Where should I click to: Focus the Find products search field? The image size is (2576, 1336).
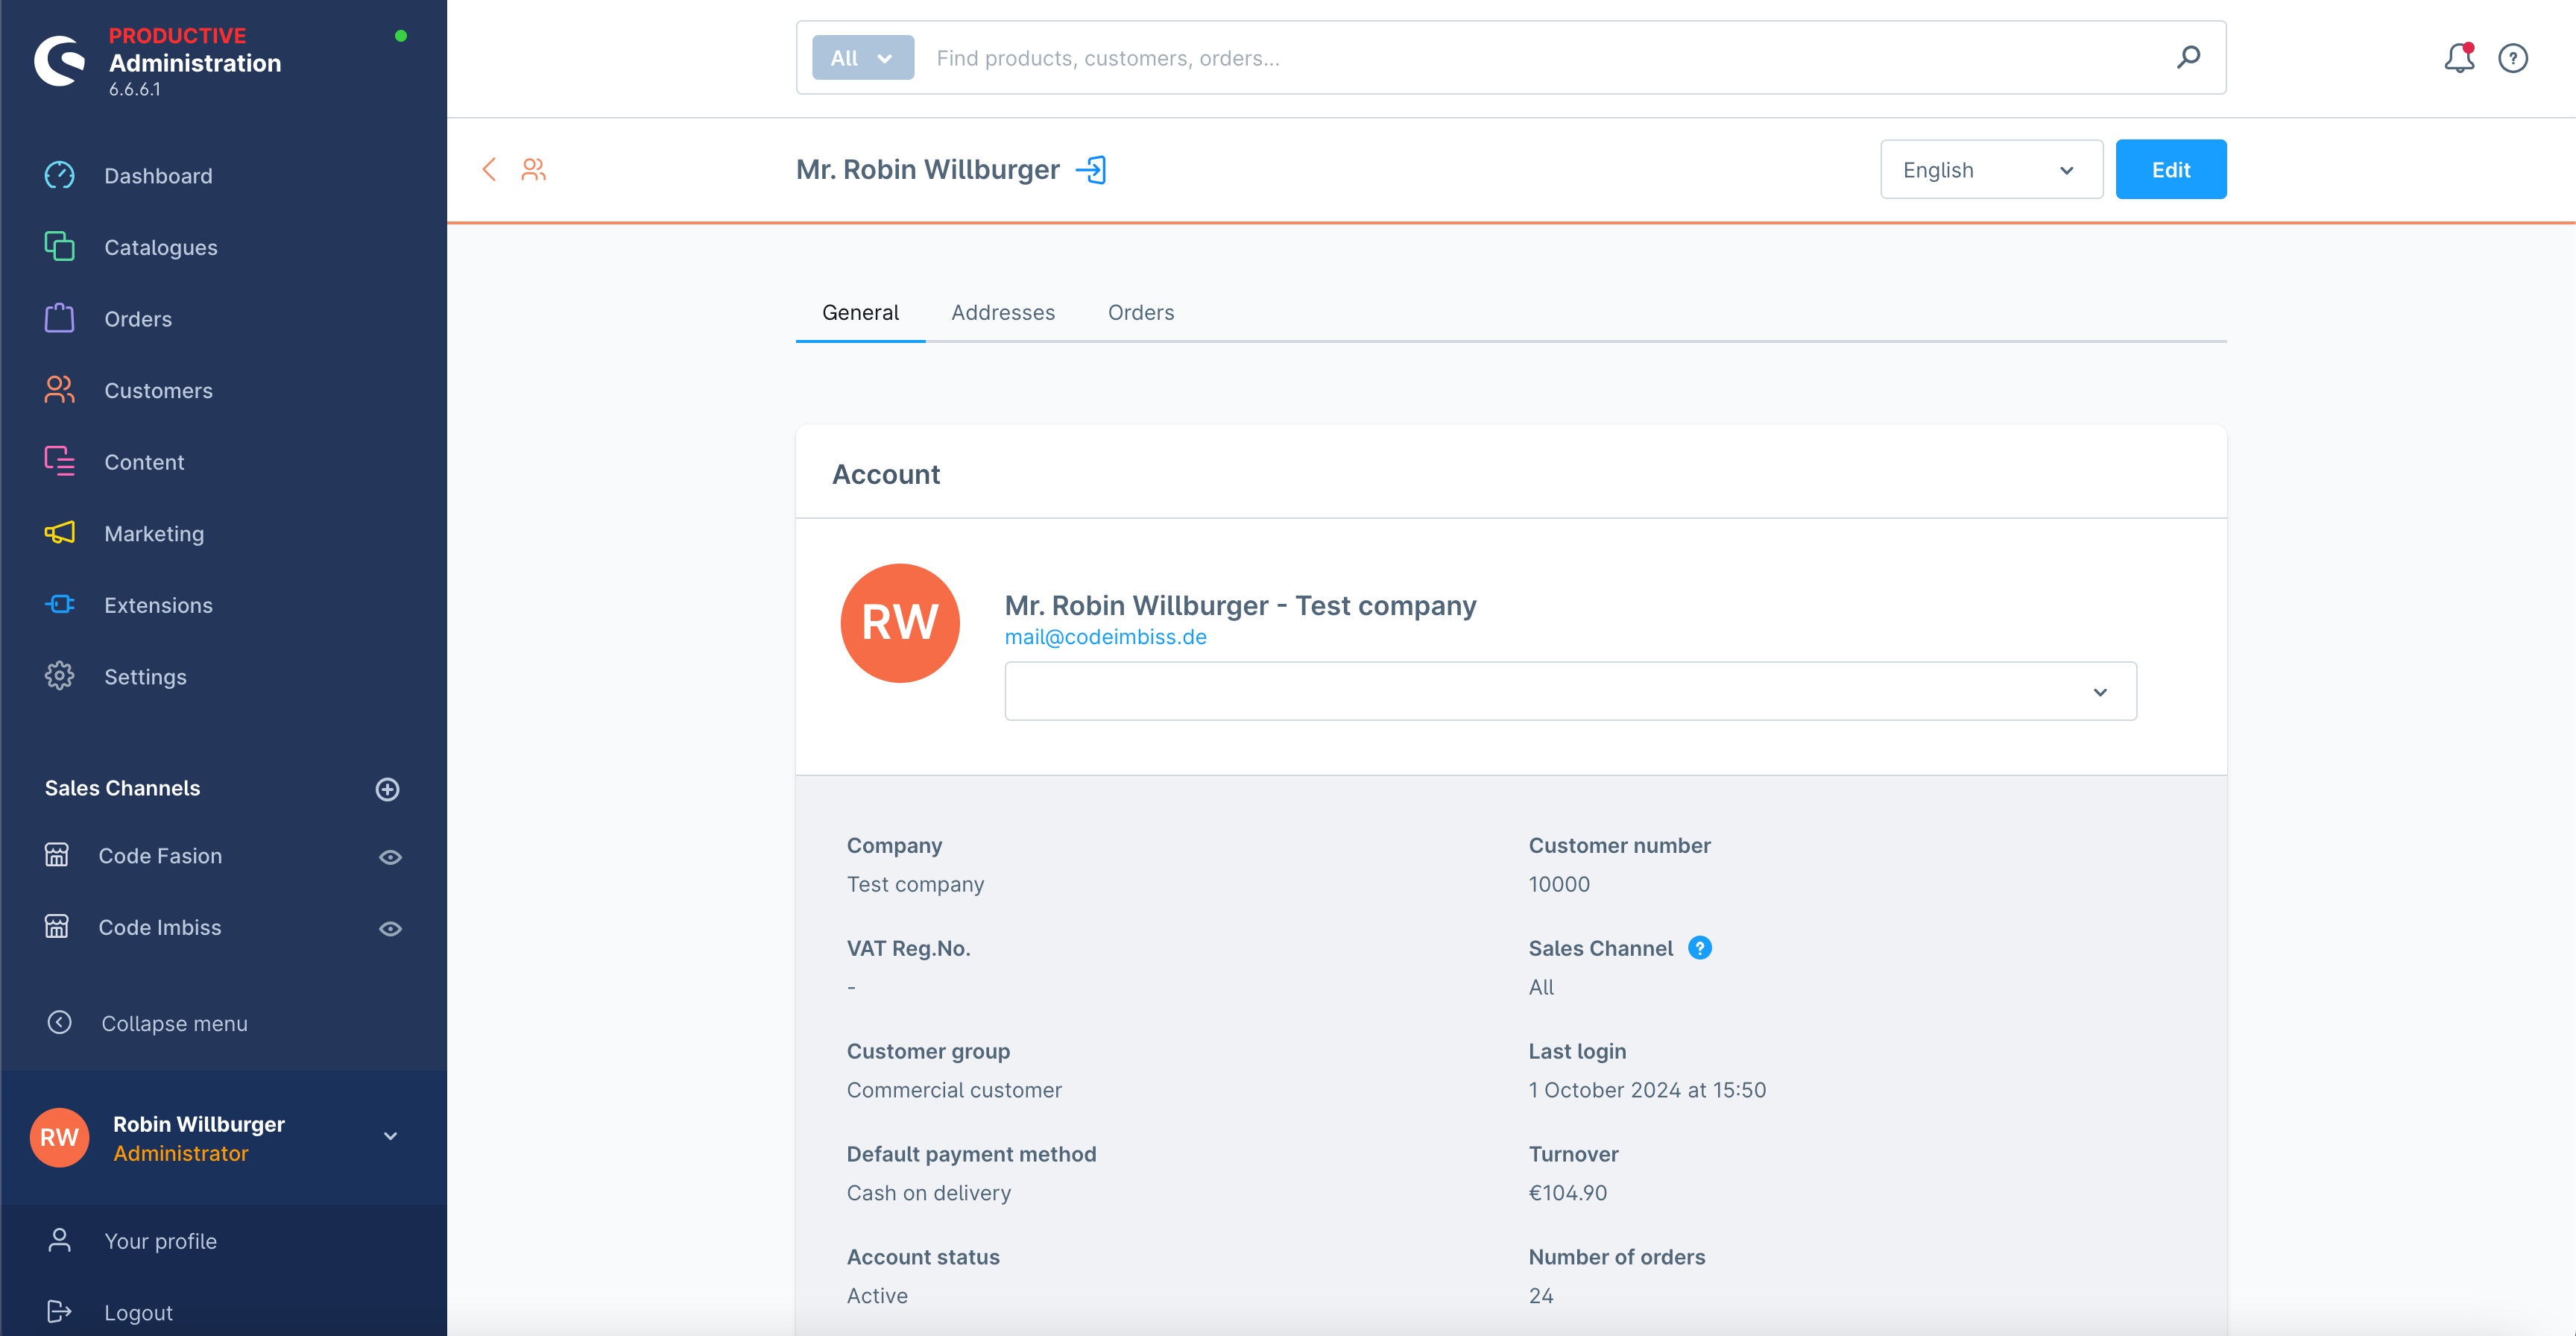1540,58
